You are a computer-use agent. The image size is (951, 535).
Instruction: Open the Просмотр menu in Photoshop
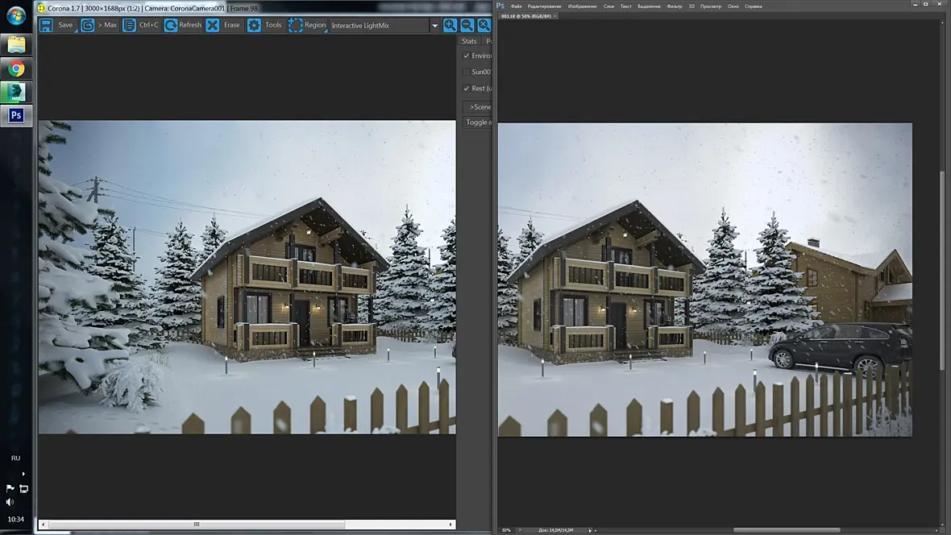click(x=711, y=6)
